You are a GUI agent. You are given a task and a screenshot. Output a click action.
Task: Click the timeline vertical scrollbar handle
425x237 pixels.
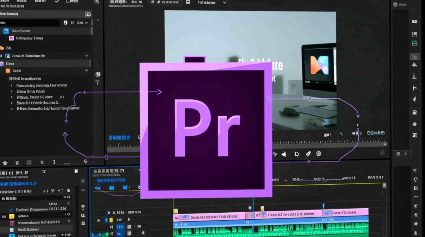(x=384, y=185)
